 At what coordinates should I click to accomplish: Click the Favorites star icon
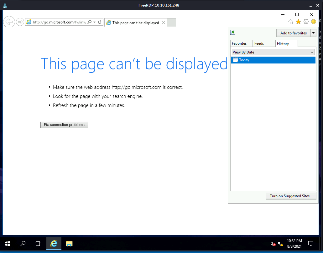click(x=298, y=22)
